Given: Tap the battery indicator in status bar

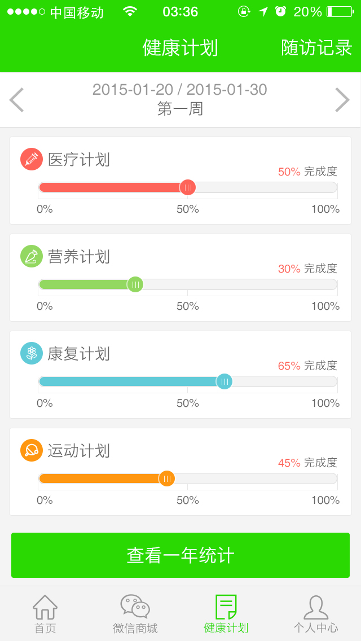Looking at the screenshot, I should [x=340, y=11].
